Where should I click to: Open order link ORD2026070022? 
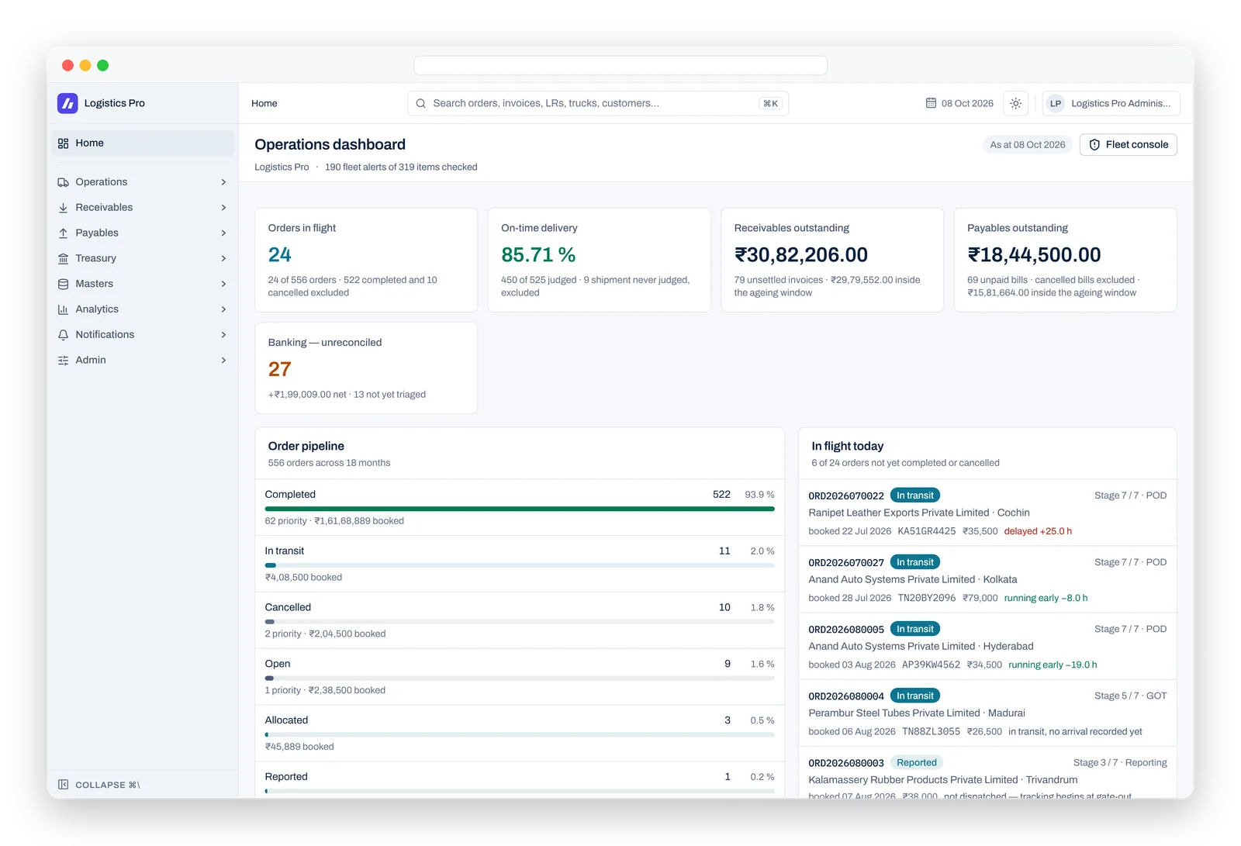pyautogui.click(x=846, y=496)
